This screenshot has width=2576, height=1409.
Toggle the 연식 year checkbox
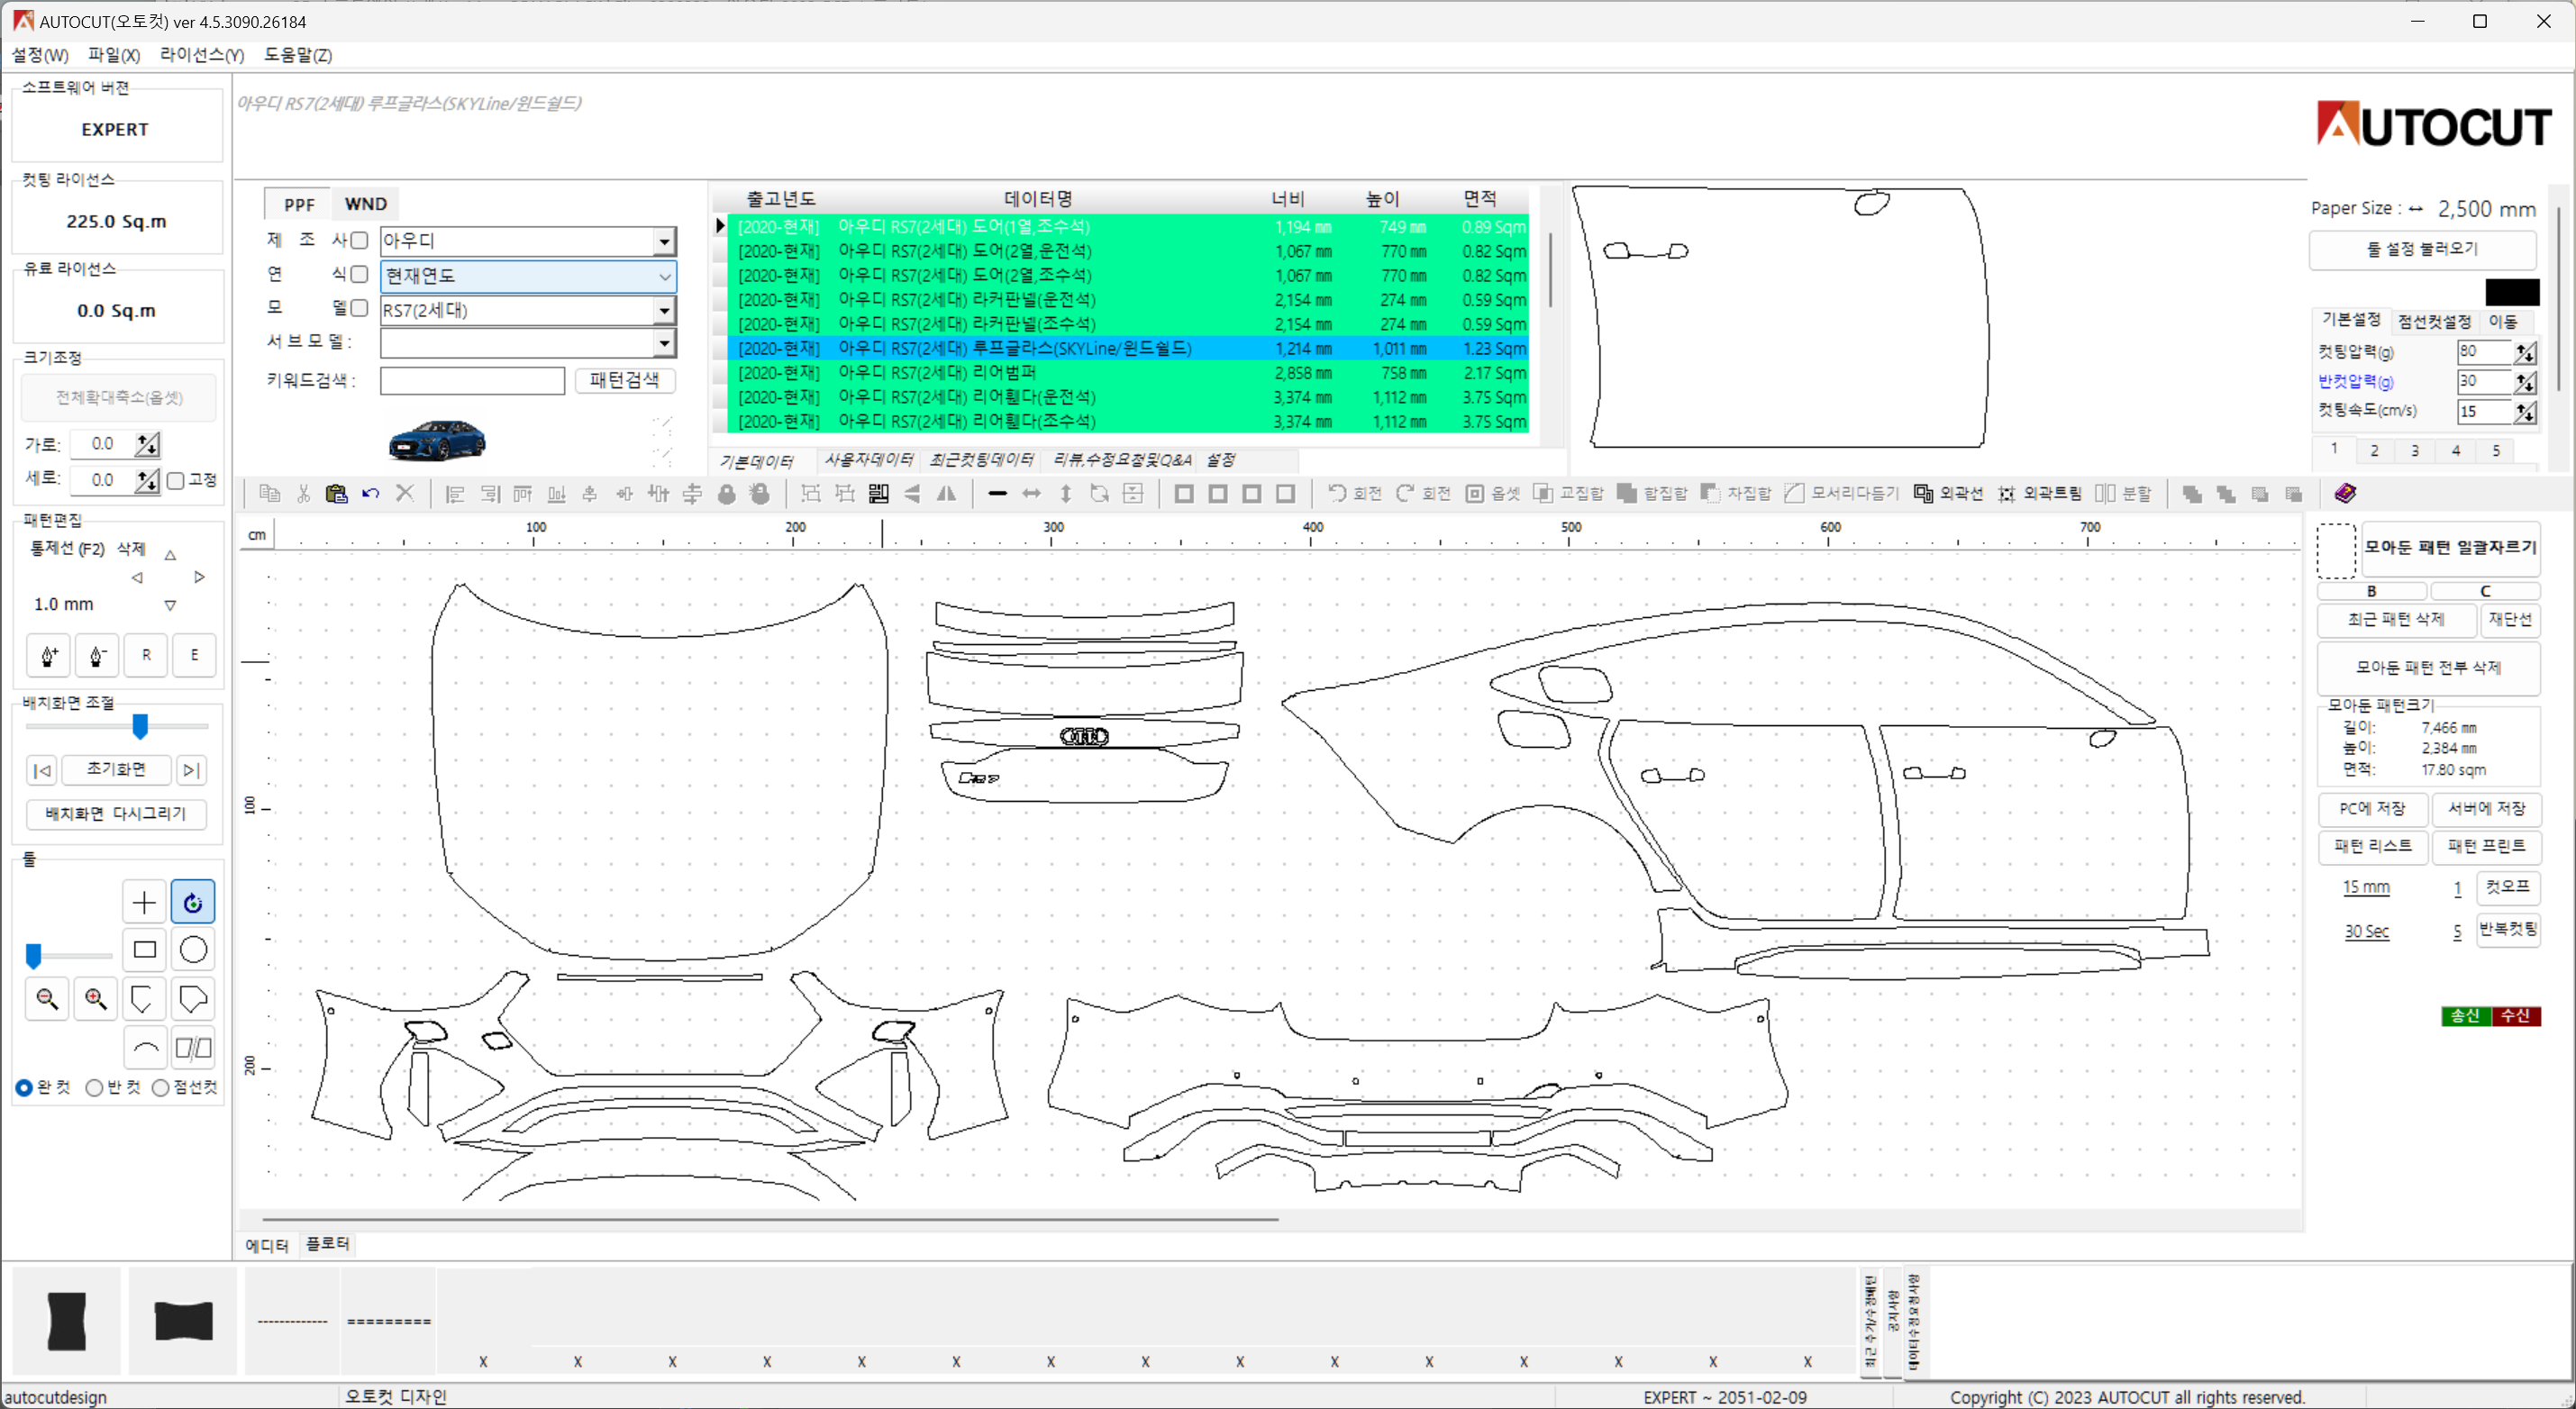(359, 274)
